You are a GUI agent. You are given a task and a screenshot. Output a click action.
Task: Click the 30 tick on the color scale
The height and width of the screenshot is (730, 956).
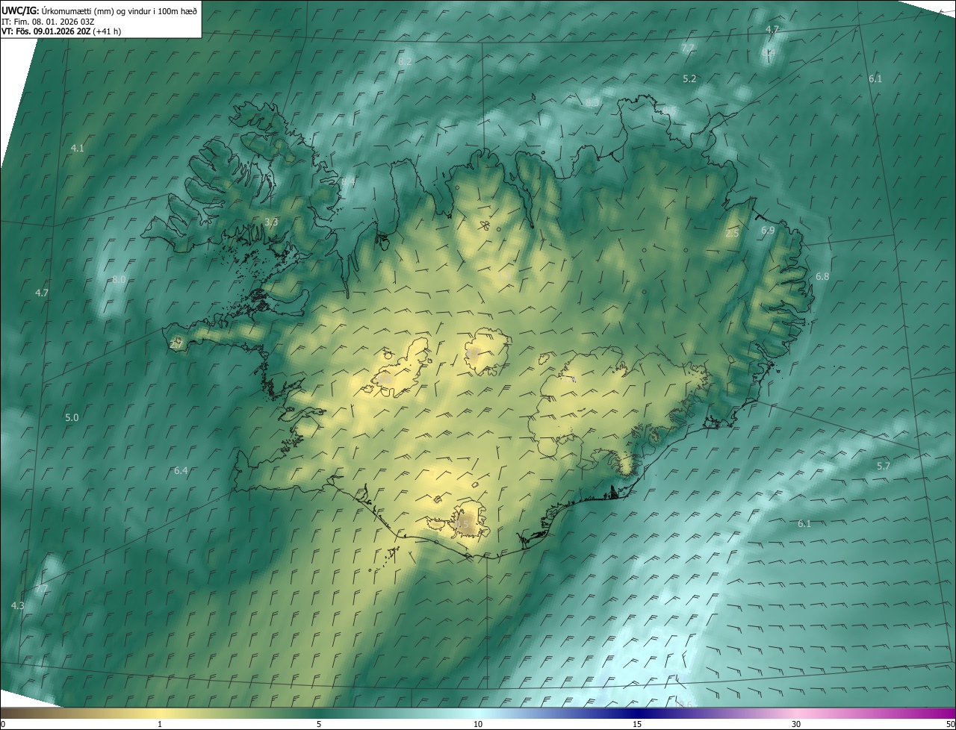click(796, 724)
